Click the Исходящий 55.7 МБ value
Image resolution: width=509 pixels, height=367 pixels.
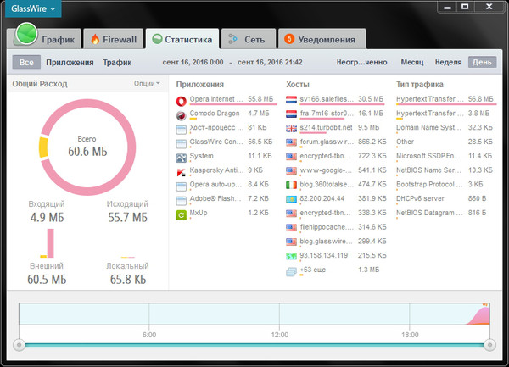128,218
